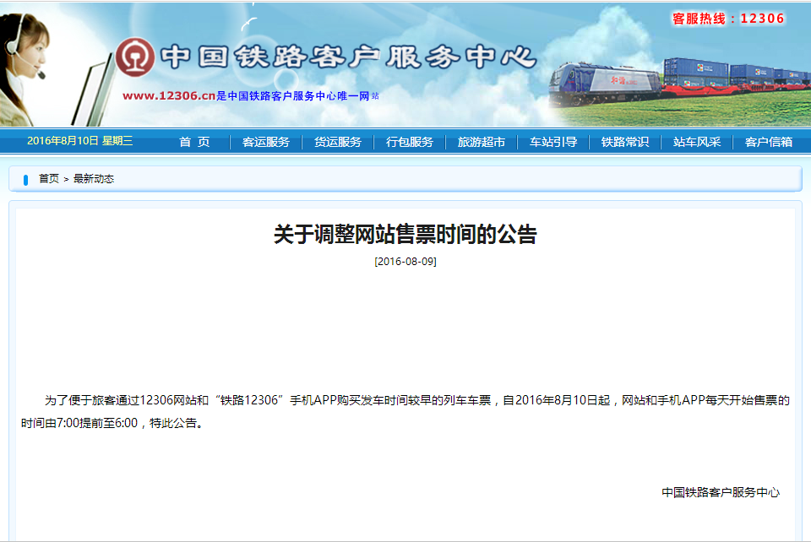Click the signature 中国铁路客户服务中心 at bottom right
Image resolution: width=811 pixels, height=542 pixels.
click(x=721, y=492)
